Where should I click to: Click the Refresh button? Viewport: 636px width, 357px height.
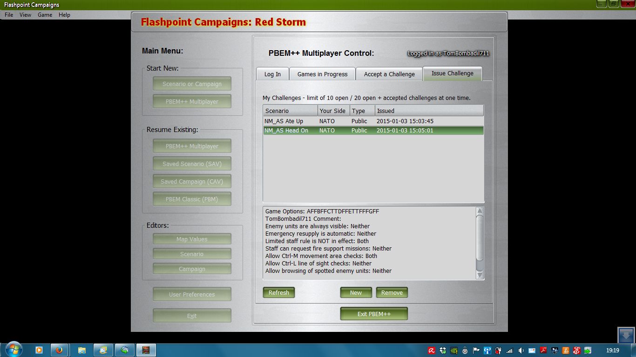279,292
